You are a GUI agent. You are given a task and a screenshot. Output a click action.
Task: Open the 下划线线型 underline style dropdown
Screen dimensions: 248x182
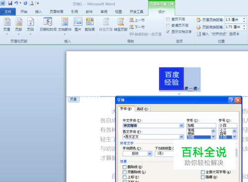[164, 154]
